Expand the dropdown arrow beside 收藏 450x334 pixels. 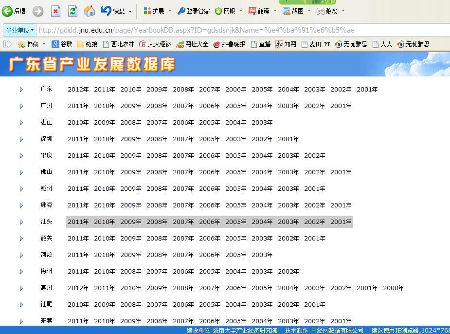pyautogui.click(x=44, y=44)
